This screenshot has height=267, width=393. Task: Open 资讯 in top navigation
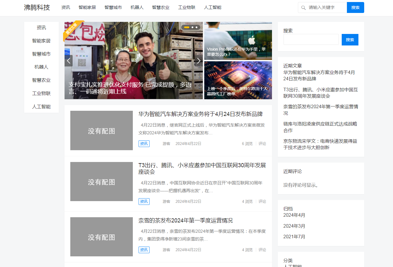66,7
